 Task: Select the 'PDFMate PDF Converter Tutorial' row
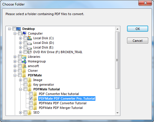pyautogui.click(x=63, y=103)
